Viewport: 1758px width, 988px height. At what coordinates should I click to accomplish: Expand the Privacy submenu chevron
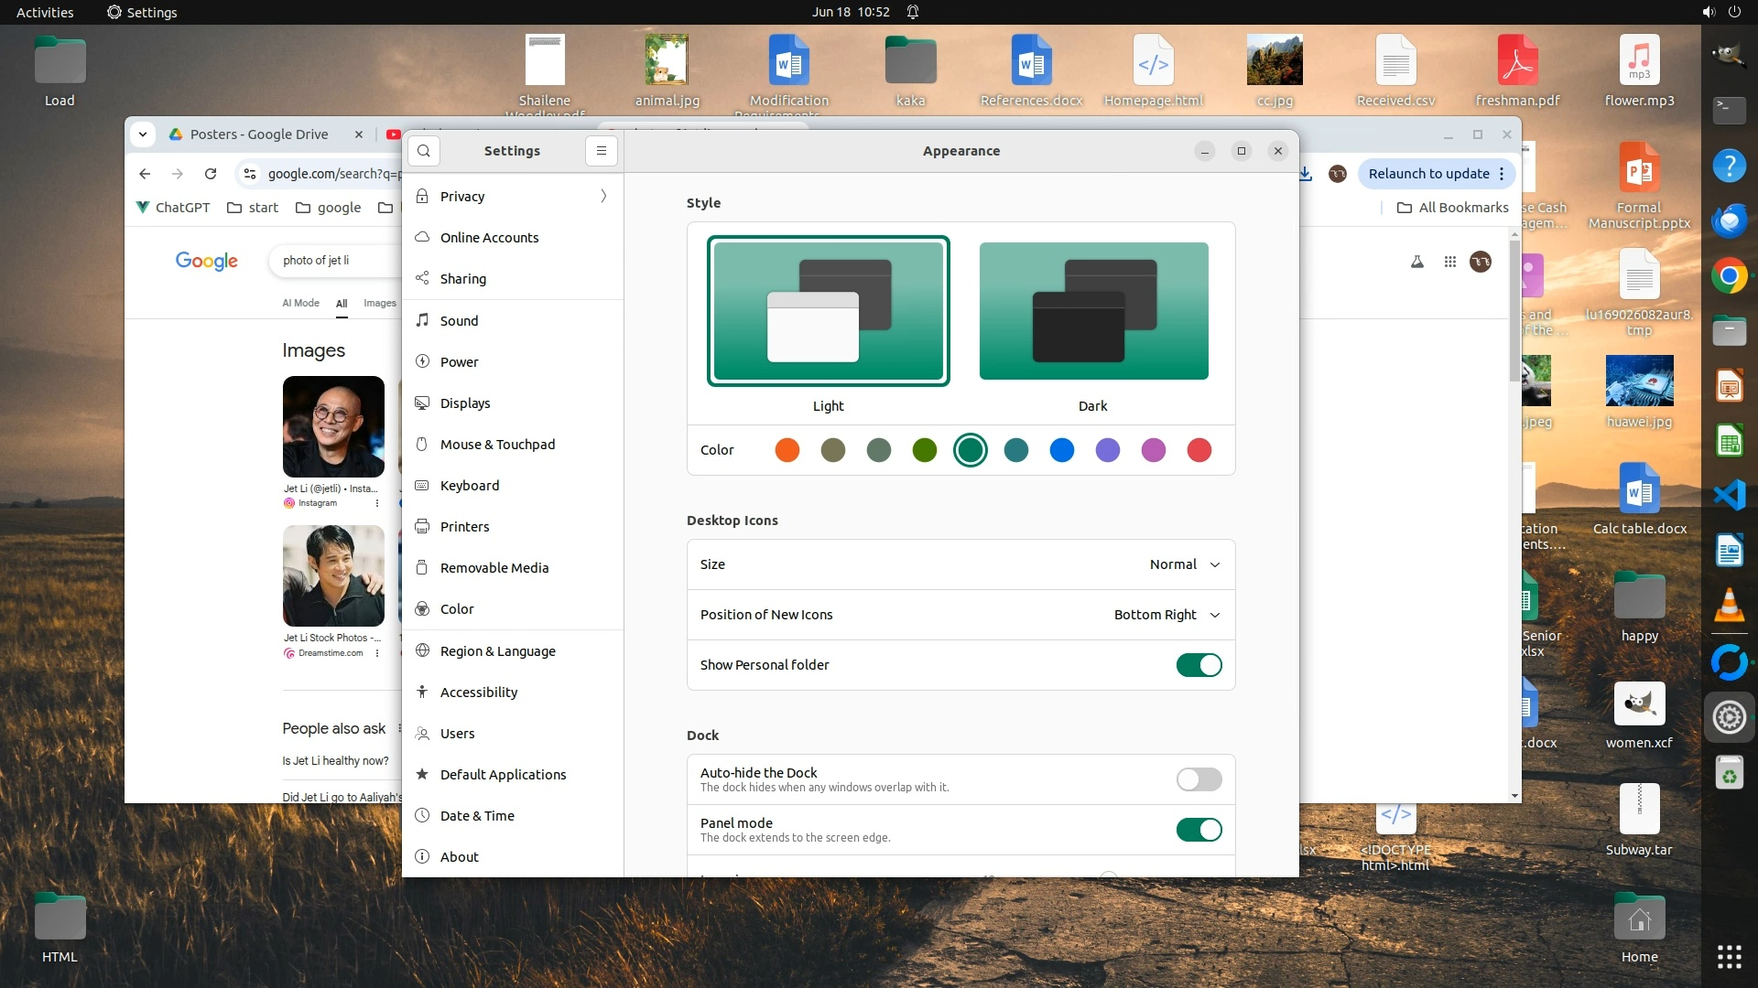(603, 197)
